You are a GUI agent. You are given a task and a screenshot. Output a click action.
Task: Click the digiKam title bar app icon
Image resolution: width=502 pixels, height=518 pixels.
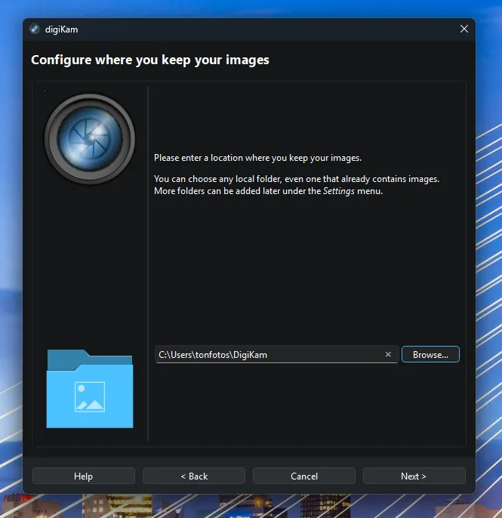click(35, 29)
